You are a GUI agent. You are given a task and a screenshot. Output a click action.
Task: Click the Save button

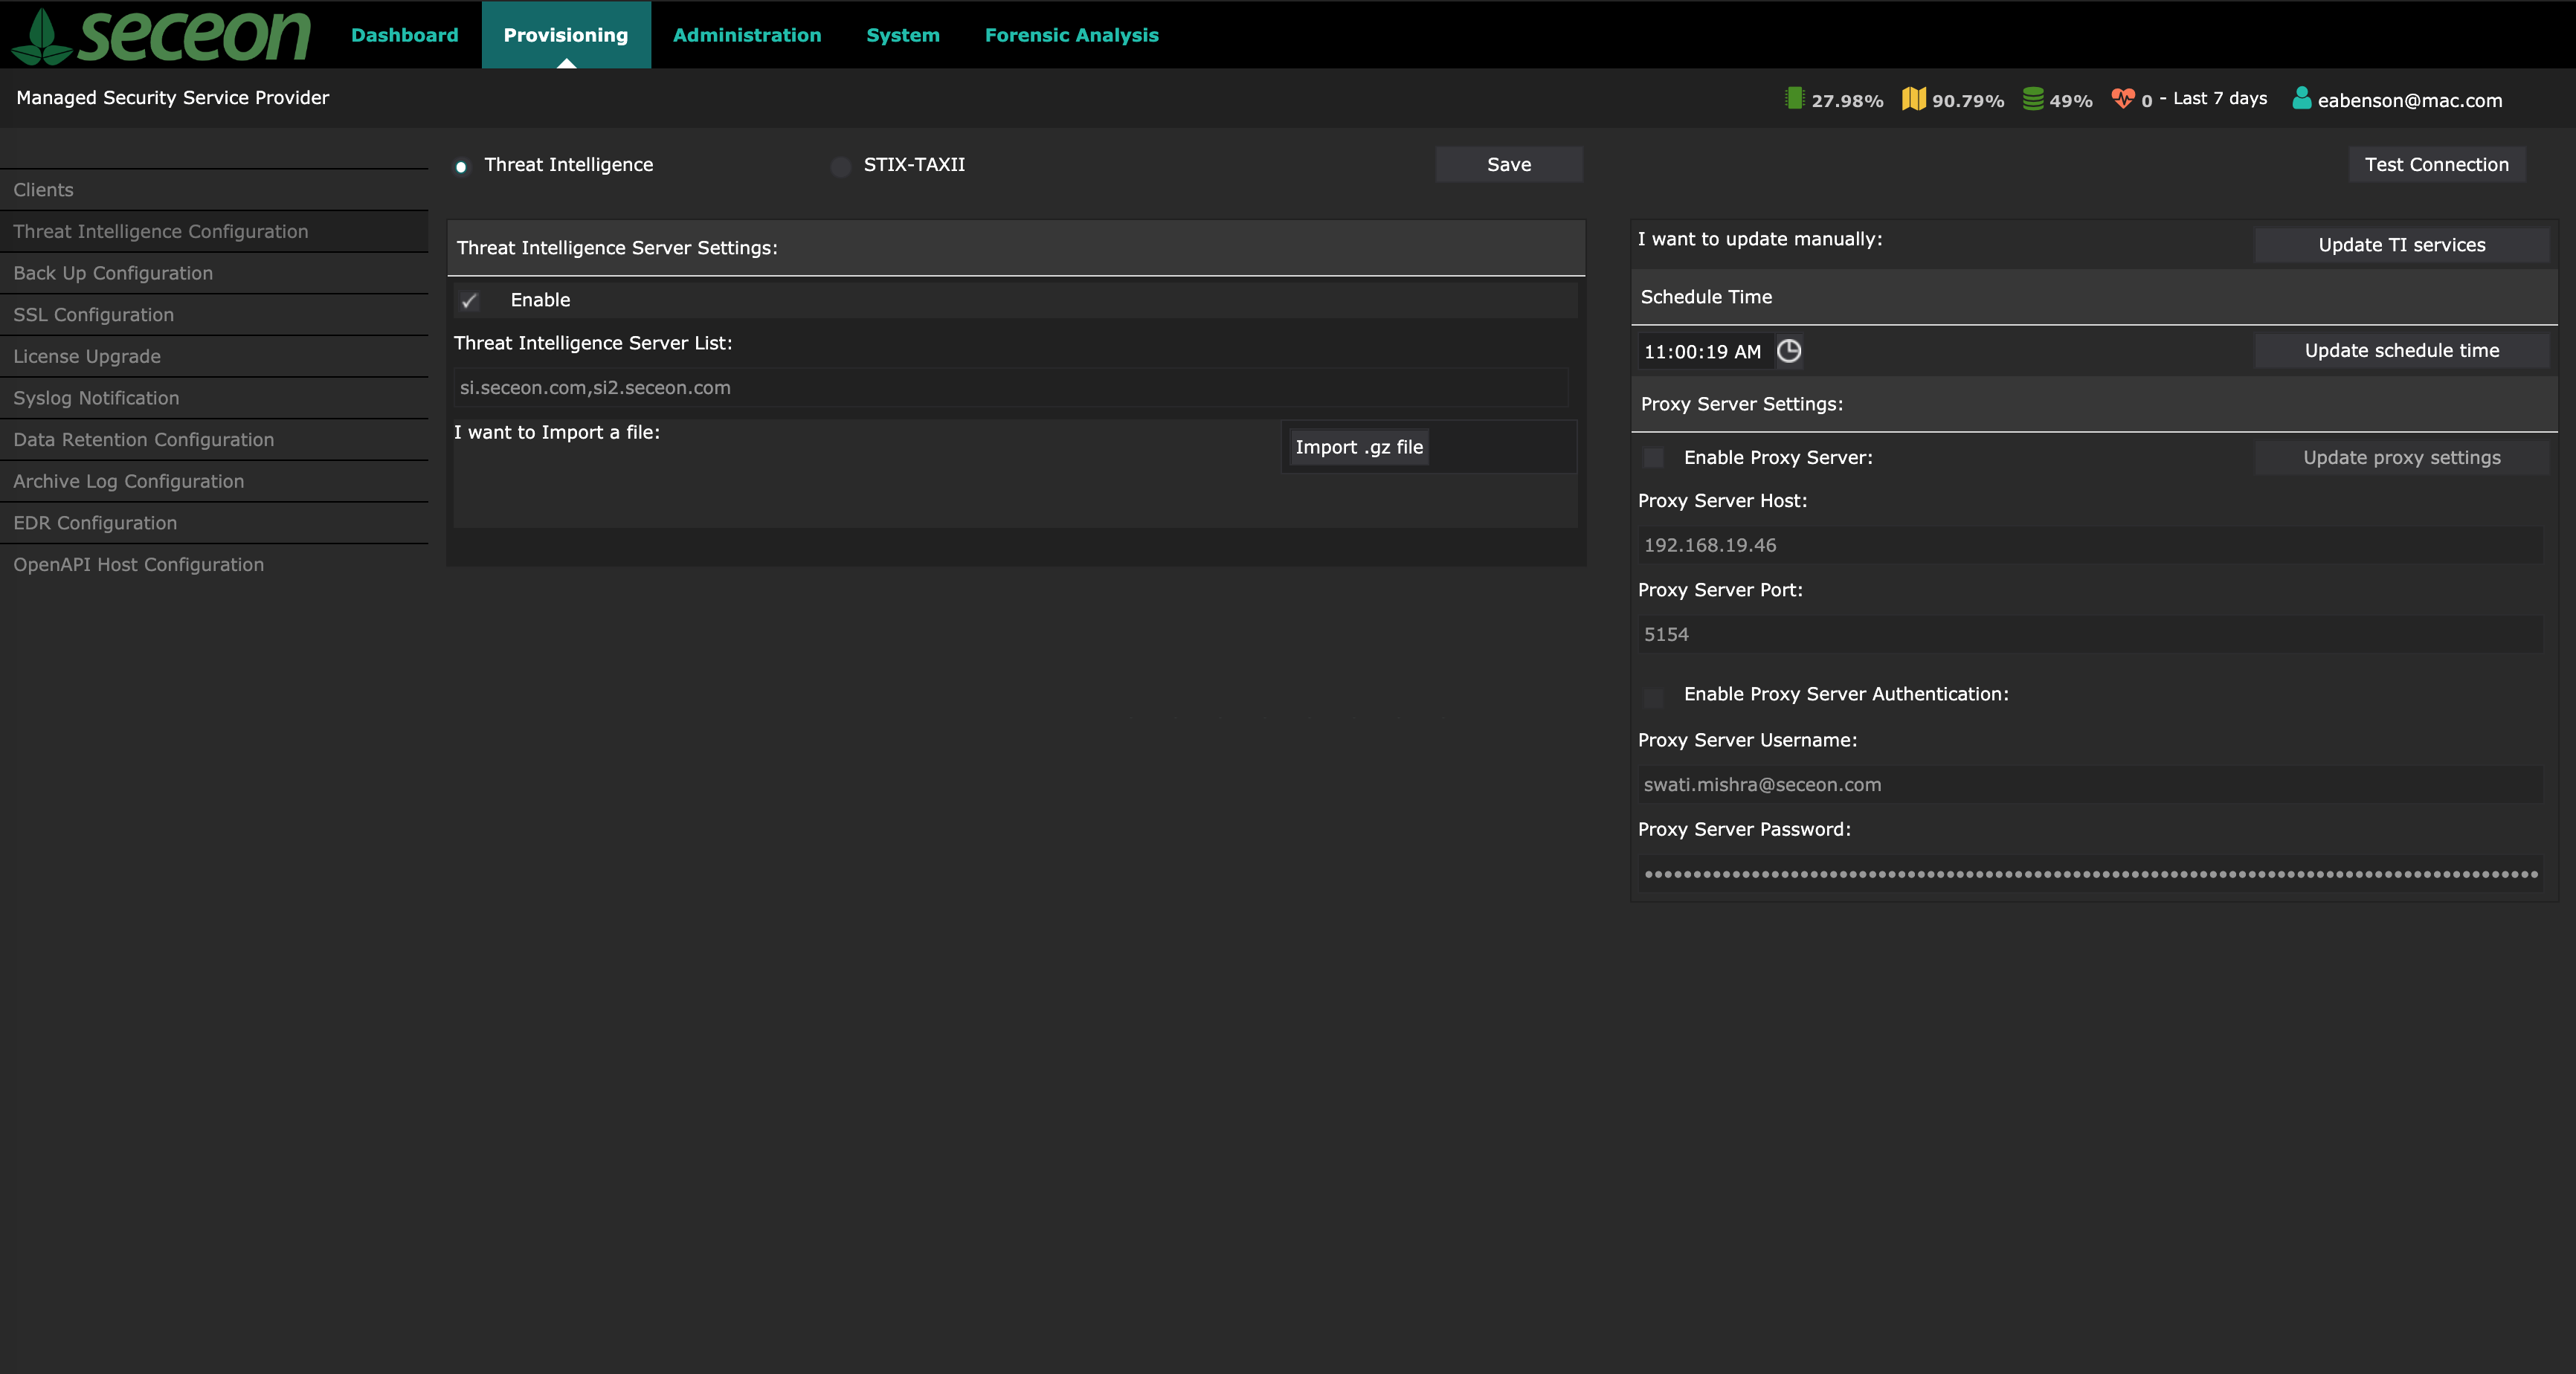pos(1508,164)
